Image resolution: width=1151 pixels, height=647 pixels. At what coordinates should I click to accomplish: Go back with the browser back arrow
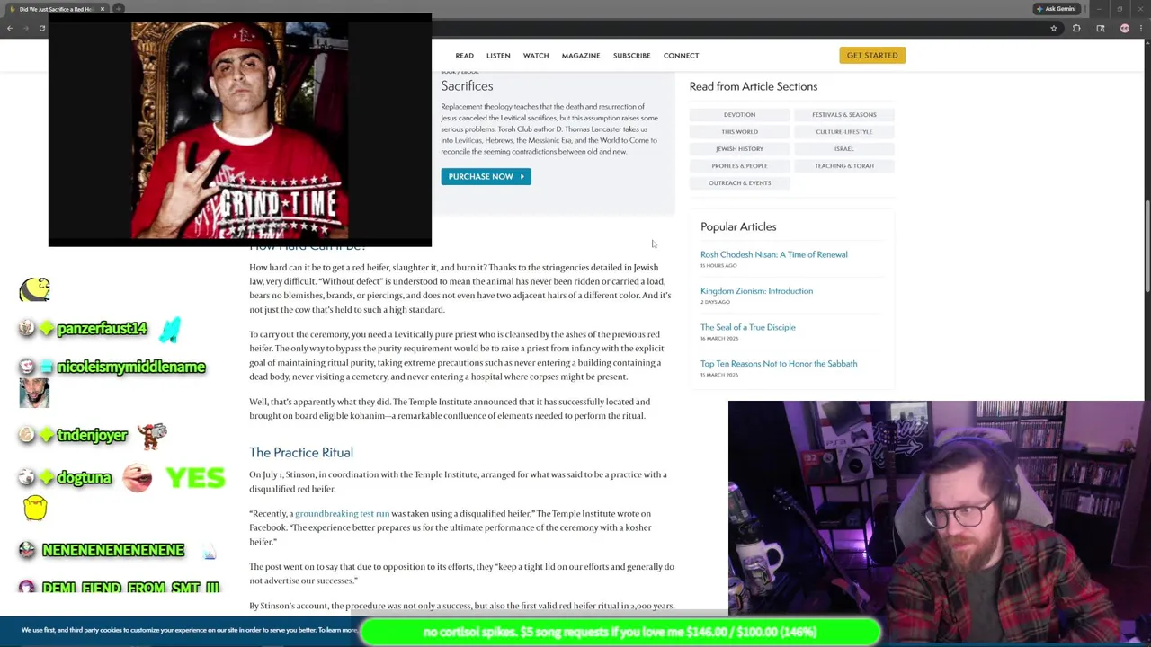(9, 28)
